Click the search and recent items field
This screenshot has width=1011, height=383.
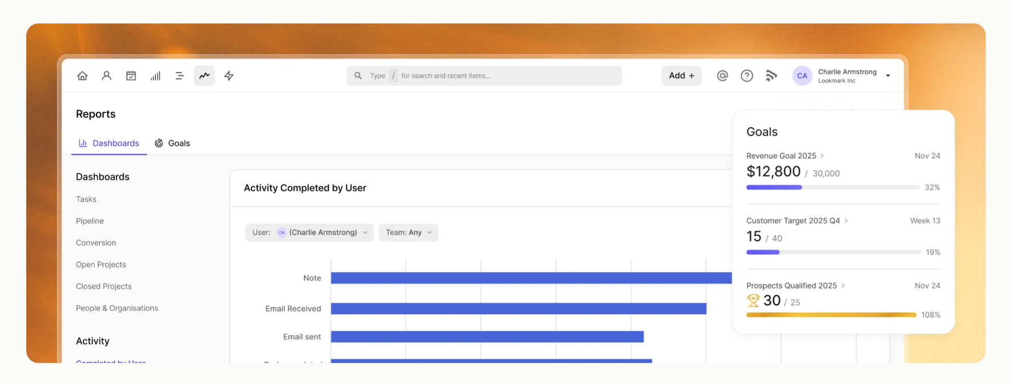click(484, 76)
